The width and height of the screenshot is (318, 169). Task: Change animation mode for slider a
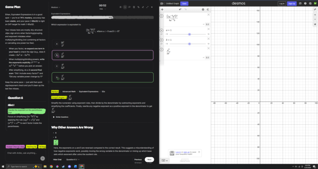pyautogui.click(x=162, y=34)
